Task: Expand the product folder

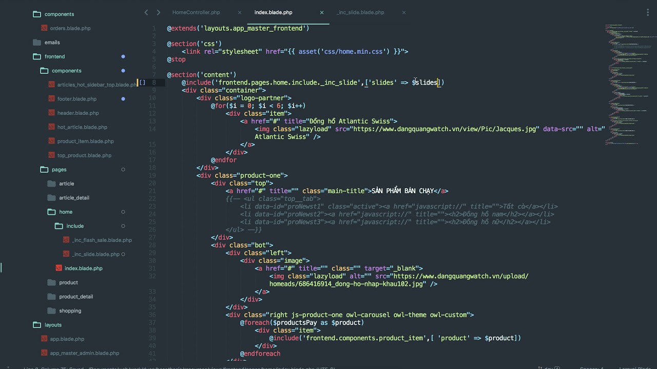Action: pyautogui.click(x=51, y=282)
